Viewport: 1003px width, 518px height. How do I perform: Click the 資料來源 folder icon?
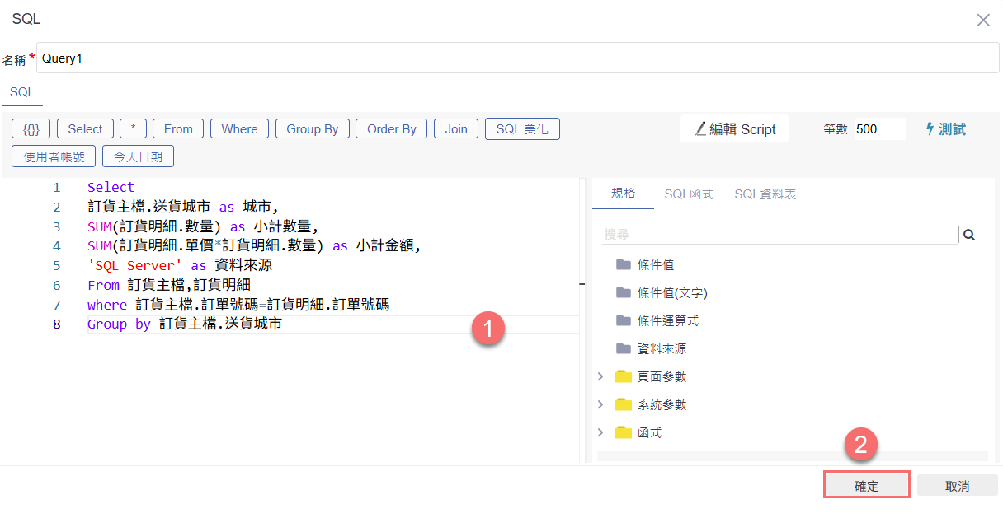[623, 349]
